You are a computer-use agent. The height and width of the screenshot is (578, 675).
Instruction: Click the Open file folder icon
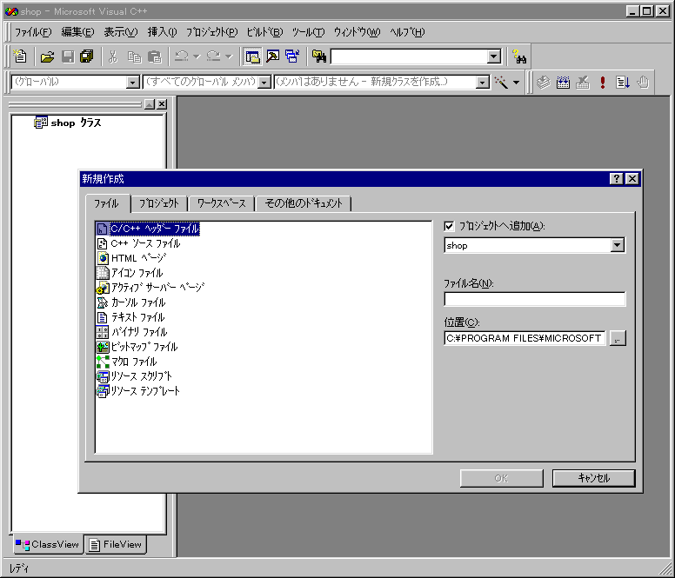47,56
